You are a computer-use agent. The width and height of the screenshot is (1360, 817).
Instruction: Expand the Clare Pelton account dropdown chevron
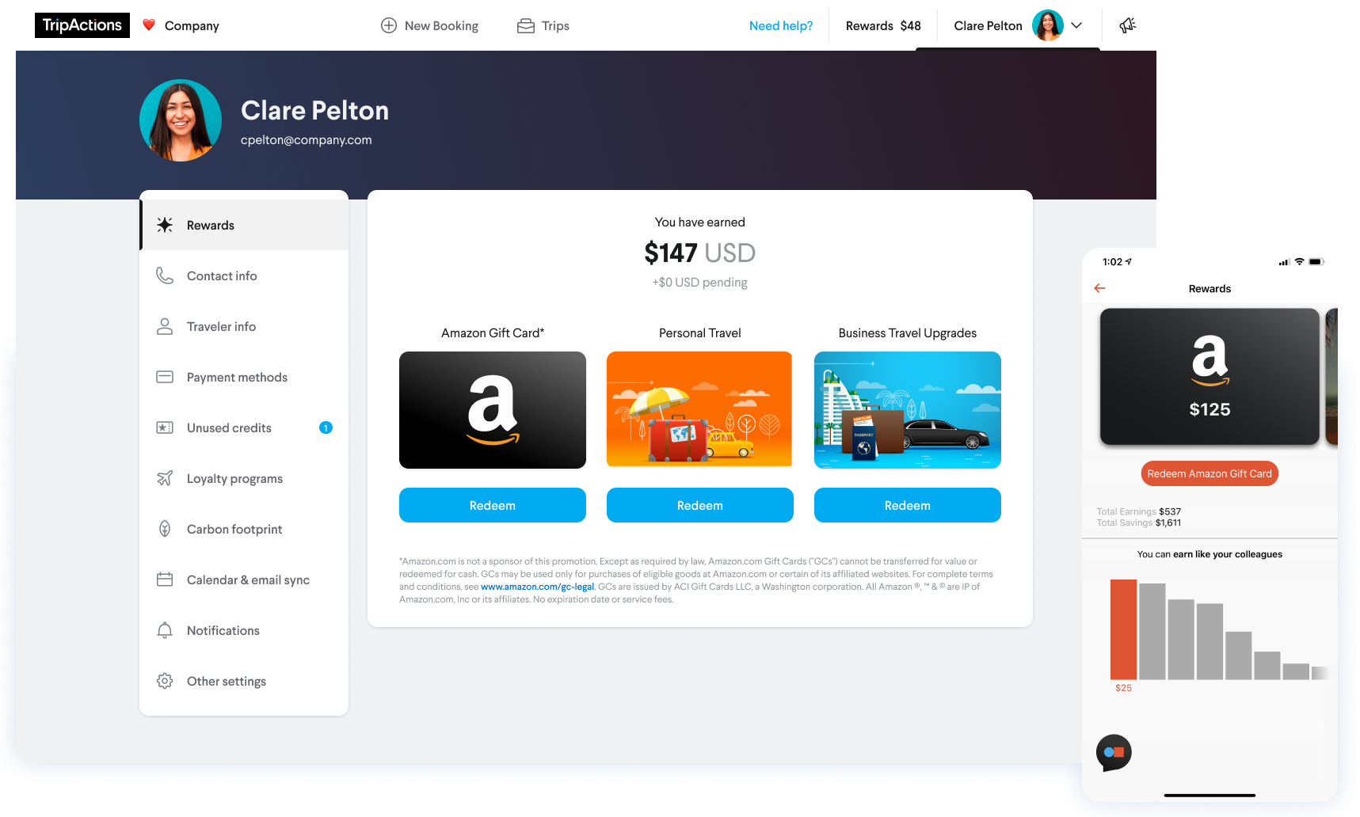pyautogui.click(x=1076, y=25)
